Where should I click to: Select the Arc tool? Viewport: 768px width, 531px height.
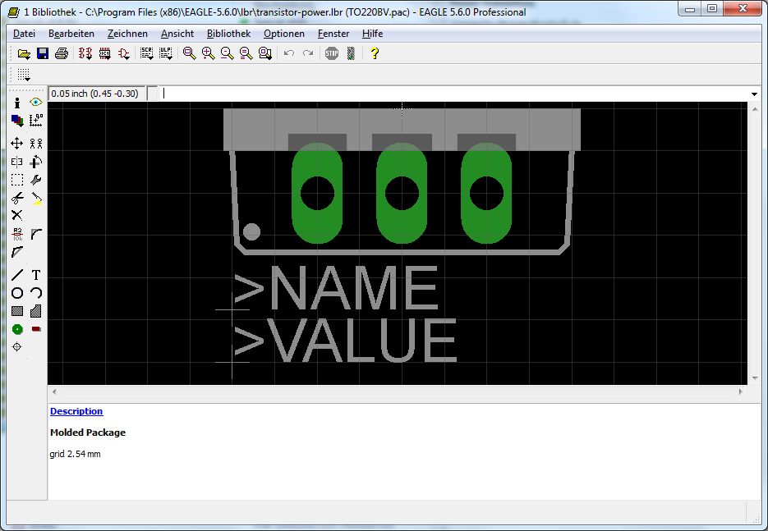tap(36, 293)
